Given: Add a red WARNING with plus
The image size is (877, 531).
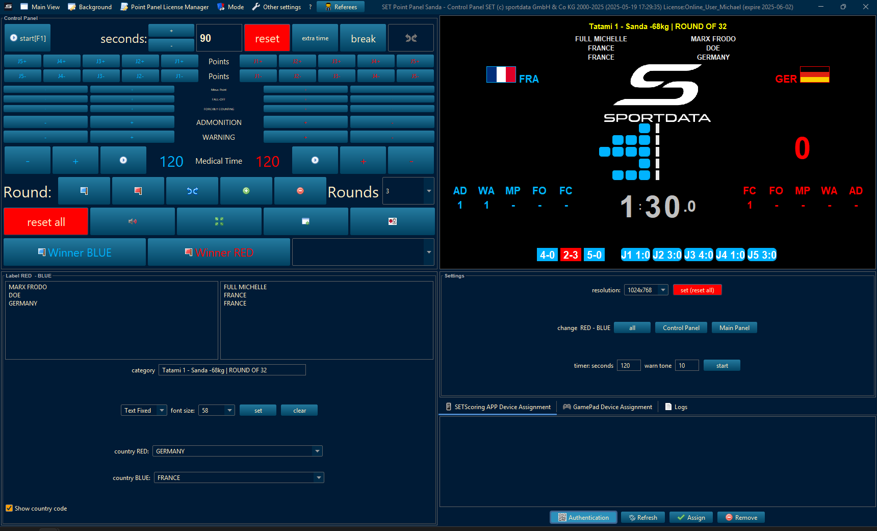Looking at the screenshot, I should pos(305,137).
